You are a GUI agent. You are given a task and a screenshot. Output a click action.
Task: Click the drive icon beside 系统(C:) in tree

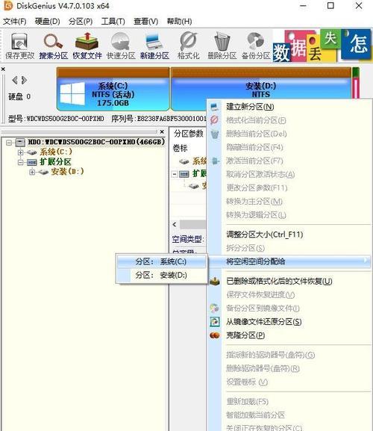(x=31, y=152)
